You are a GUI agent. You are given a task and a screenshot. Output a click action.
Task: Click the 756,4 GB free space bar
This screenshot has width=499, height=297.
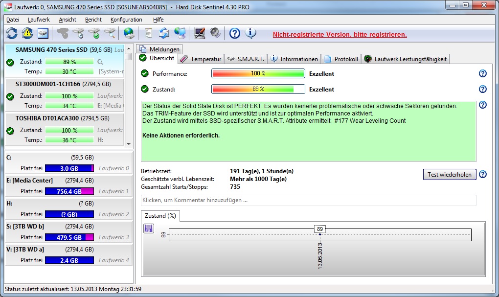tap(69, 191)
